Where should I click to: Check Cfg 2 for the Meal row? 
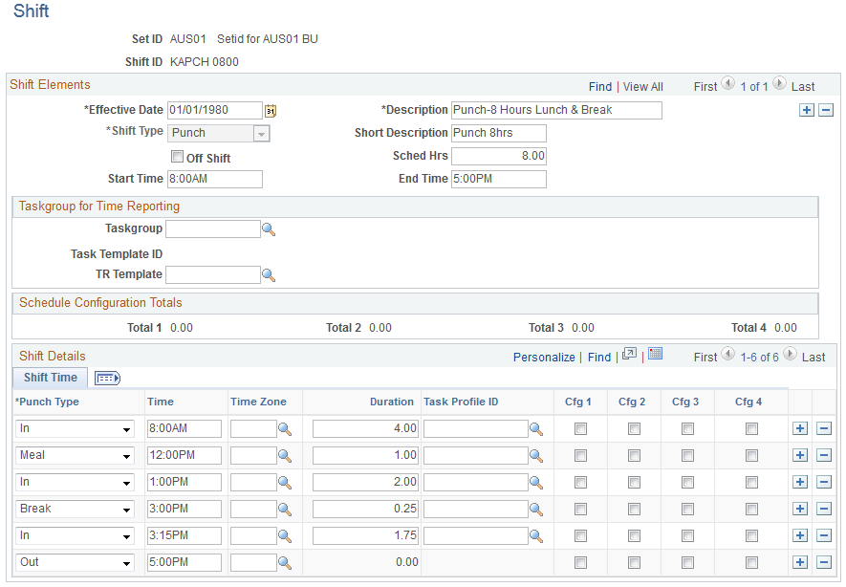[634, 456]
